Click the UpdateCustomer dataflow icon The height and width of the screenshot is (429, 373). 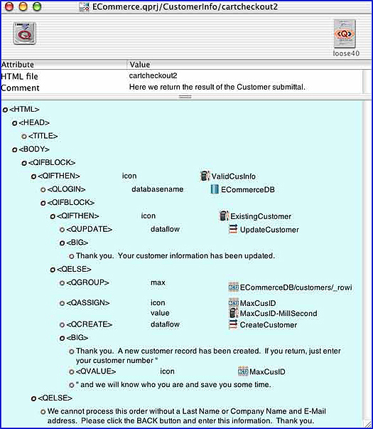click(233, 229)
